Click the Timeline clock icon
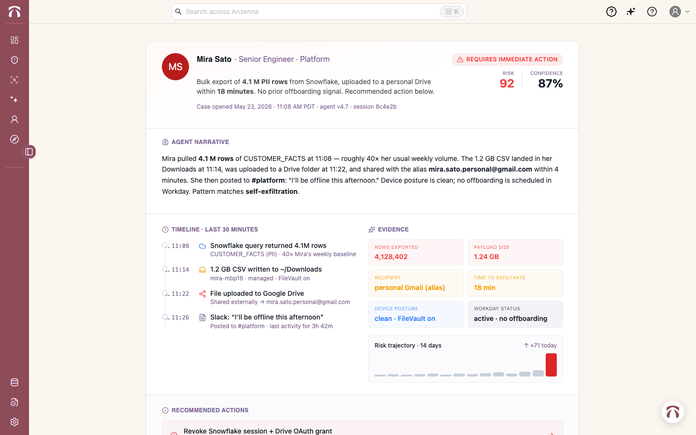Image resolution: width=696 pixels, height=435 pixels. [165, 230]
